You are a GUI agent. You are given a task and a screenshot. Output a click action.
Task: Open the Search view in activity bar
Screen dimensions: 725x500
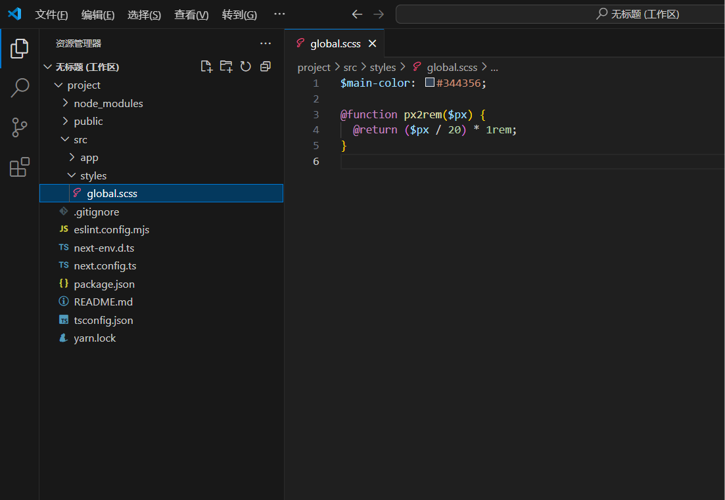(x=20, y=88)
